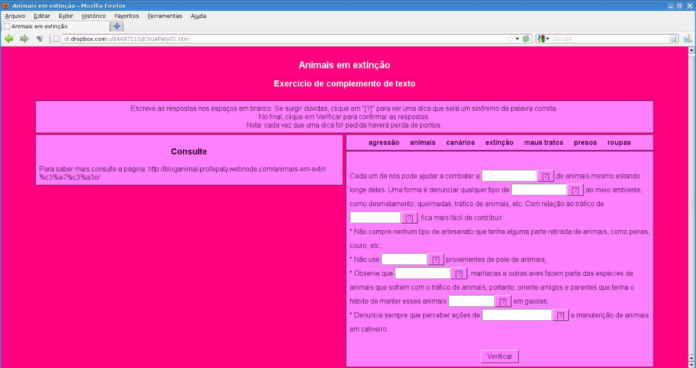Click the blank field after 'Não use'
Image resolution: width=696 pixels, height=368 pixels.
point(404,259)
